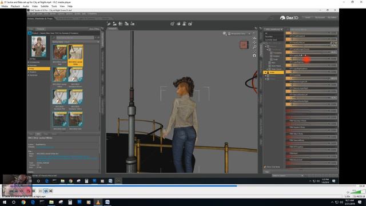Screen dimensions: 366x206
Task: Select Currently Used in Parameters groups
Action: [x=270, y=40]
